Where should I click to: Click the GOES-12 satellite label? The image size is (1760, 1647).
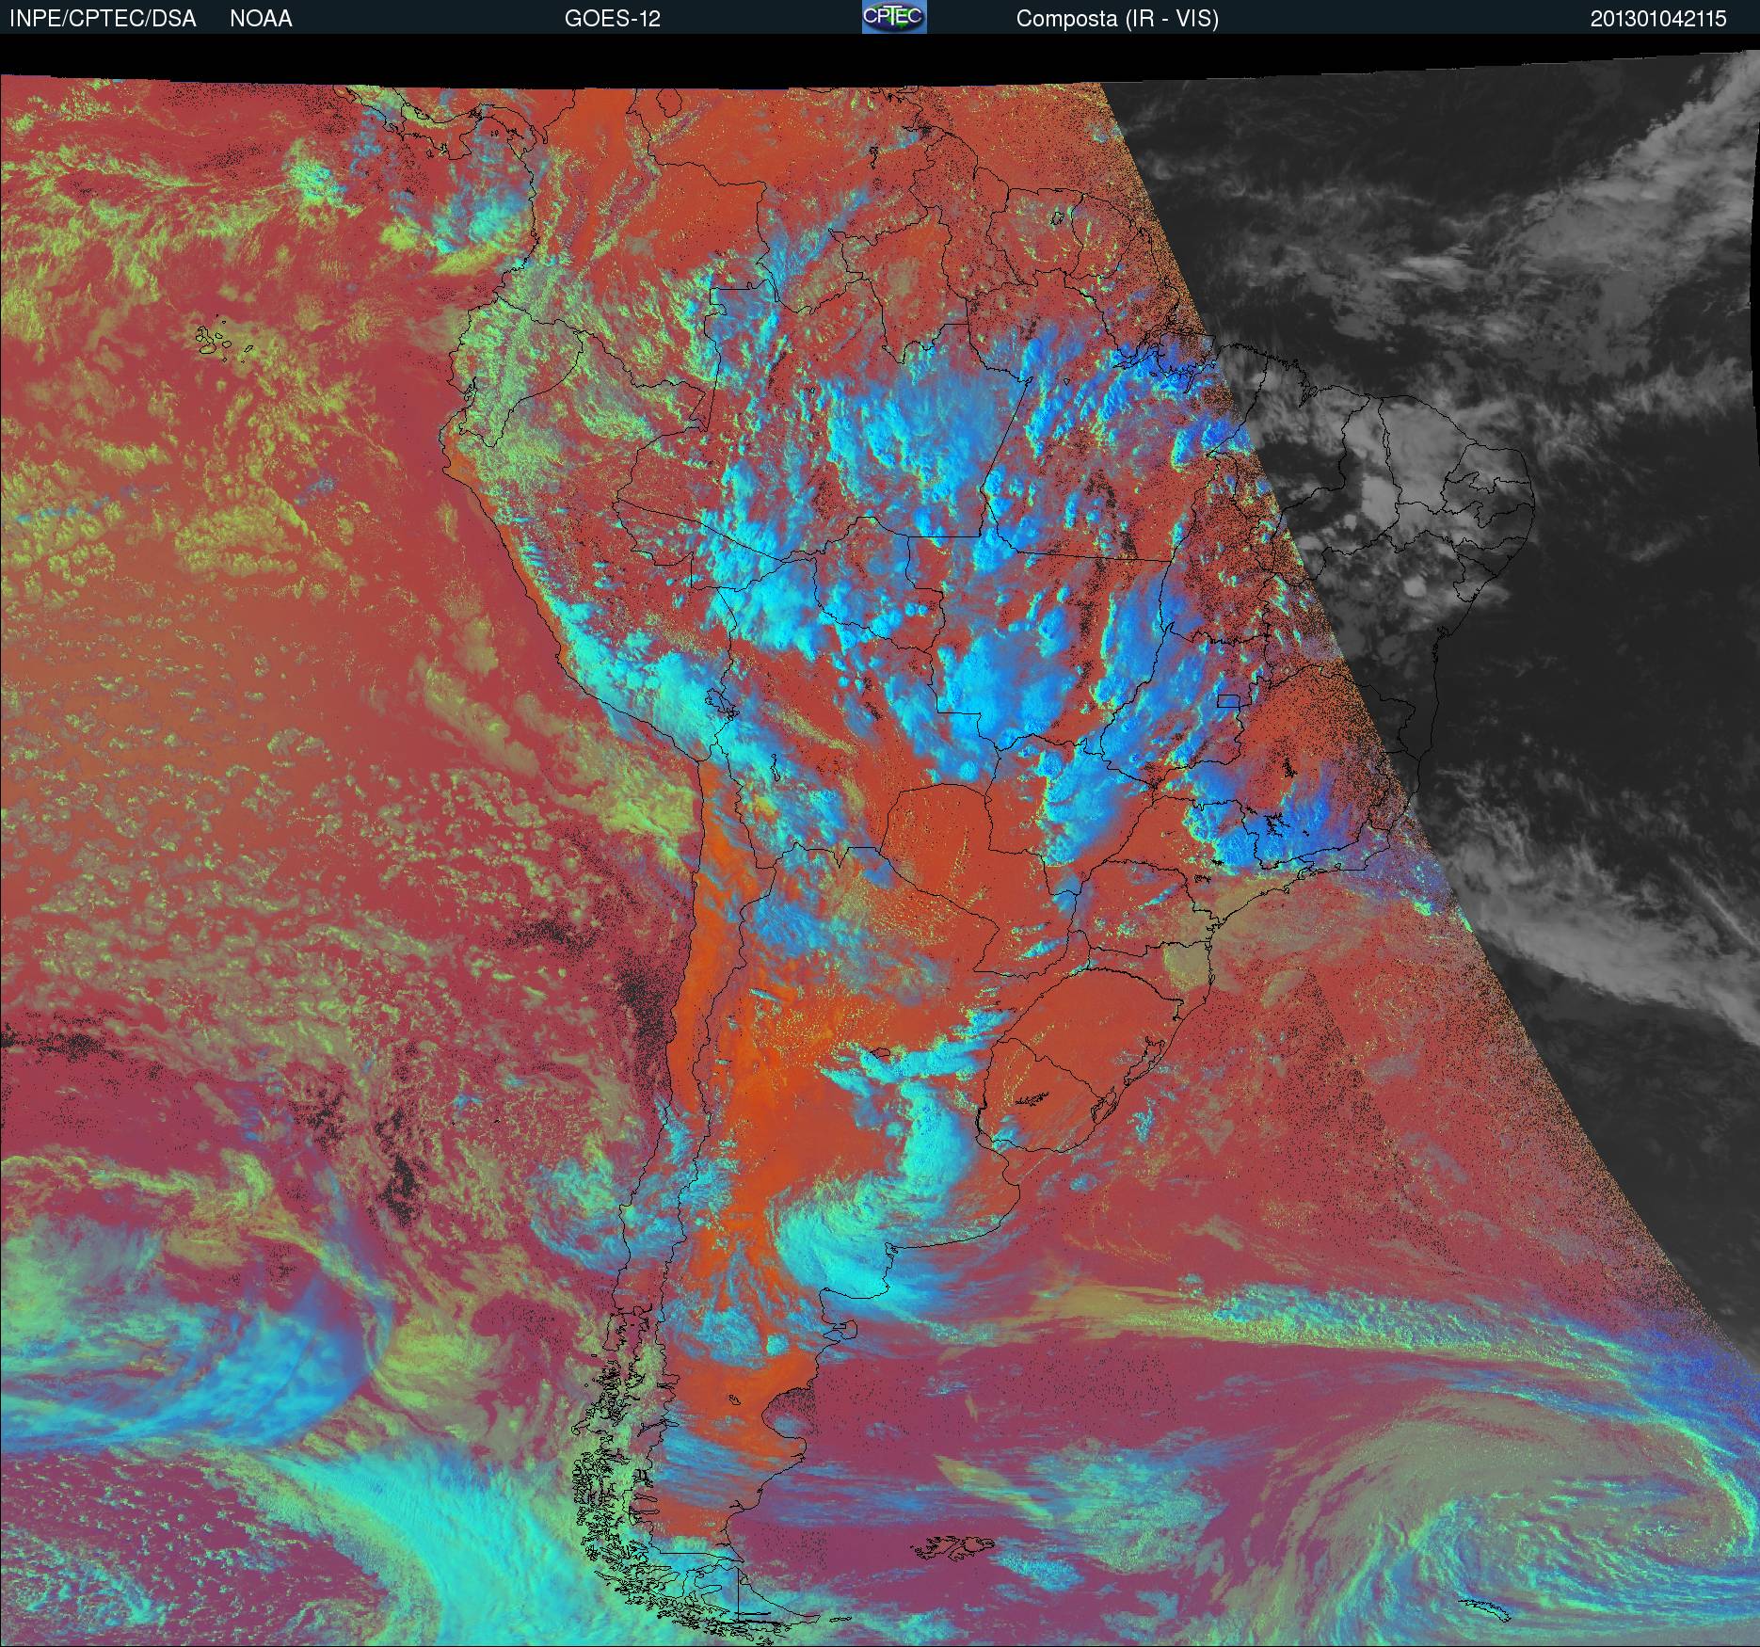point(612,19)
